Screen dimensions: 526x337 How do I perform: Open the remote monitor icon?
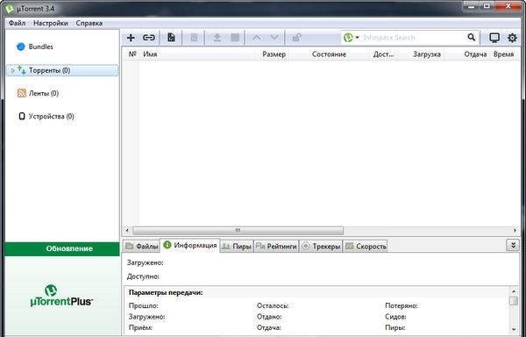point(494,38)
